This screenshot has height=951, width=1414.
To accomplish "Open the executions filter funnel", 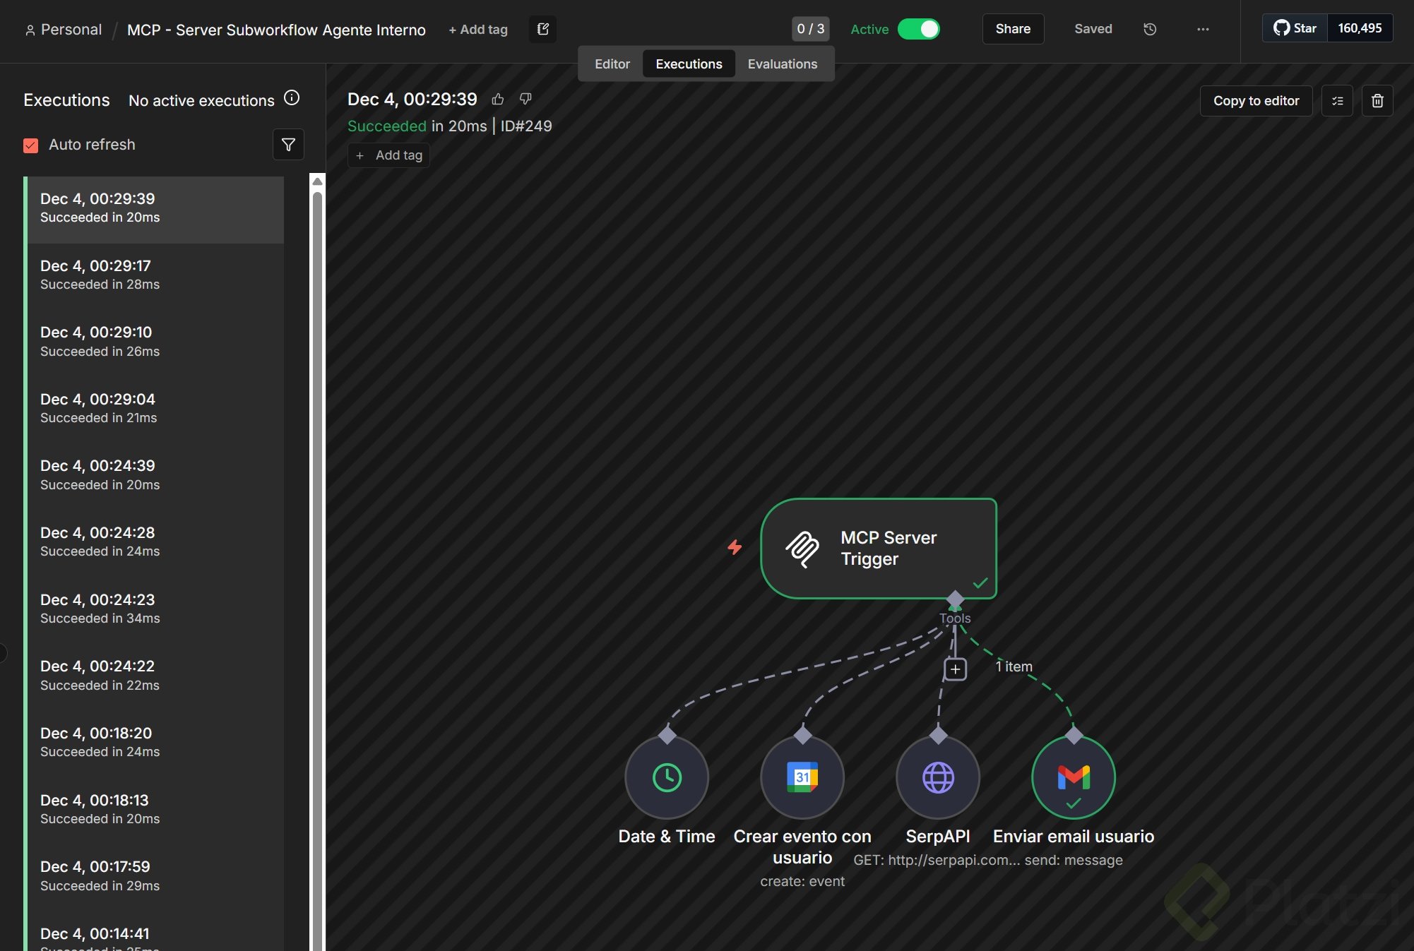I will (x=288, y=145).
